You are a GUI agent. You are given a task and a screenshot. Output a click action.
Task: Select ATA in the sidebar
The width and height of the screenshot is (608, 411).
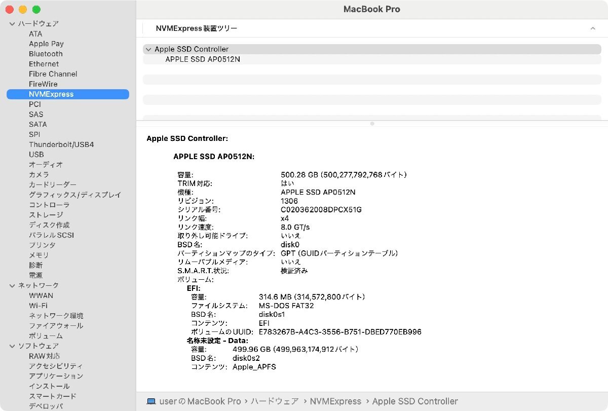[35, 33]
